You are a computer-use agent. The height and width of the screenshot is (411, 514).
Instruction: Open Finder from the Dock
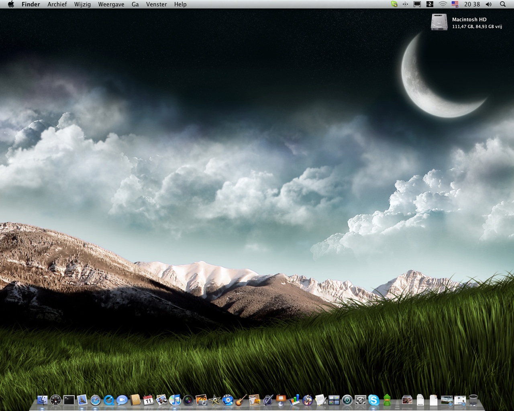pyautogui.click(x=42, y=400)
